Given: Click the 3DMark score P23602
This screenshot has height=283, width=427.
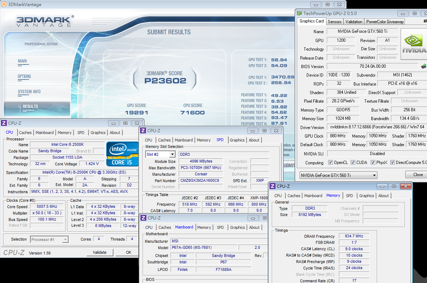Looking at the screenshot, I should click(165, 81).
